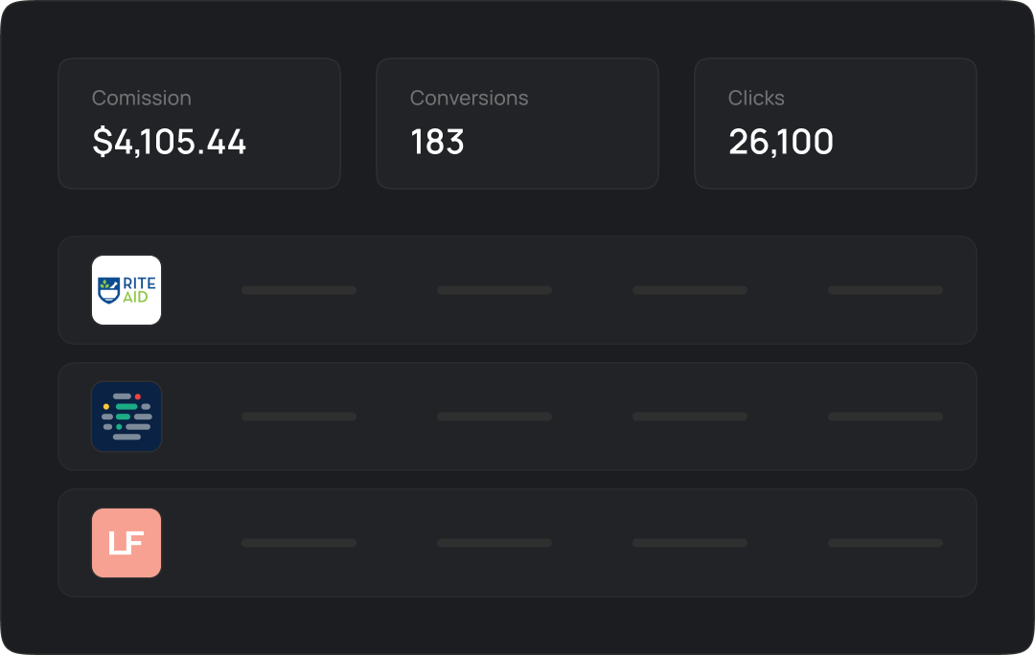Select the dark blue code-lines app icon
1035x655 pixels.
point(126,417)
